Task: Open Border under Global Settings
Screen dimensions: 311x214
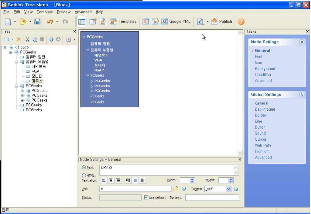Action: coord(260,115)
